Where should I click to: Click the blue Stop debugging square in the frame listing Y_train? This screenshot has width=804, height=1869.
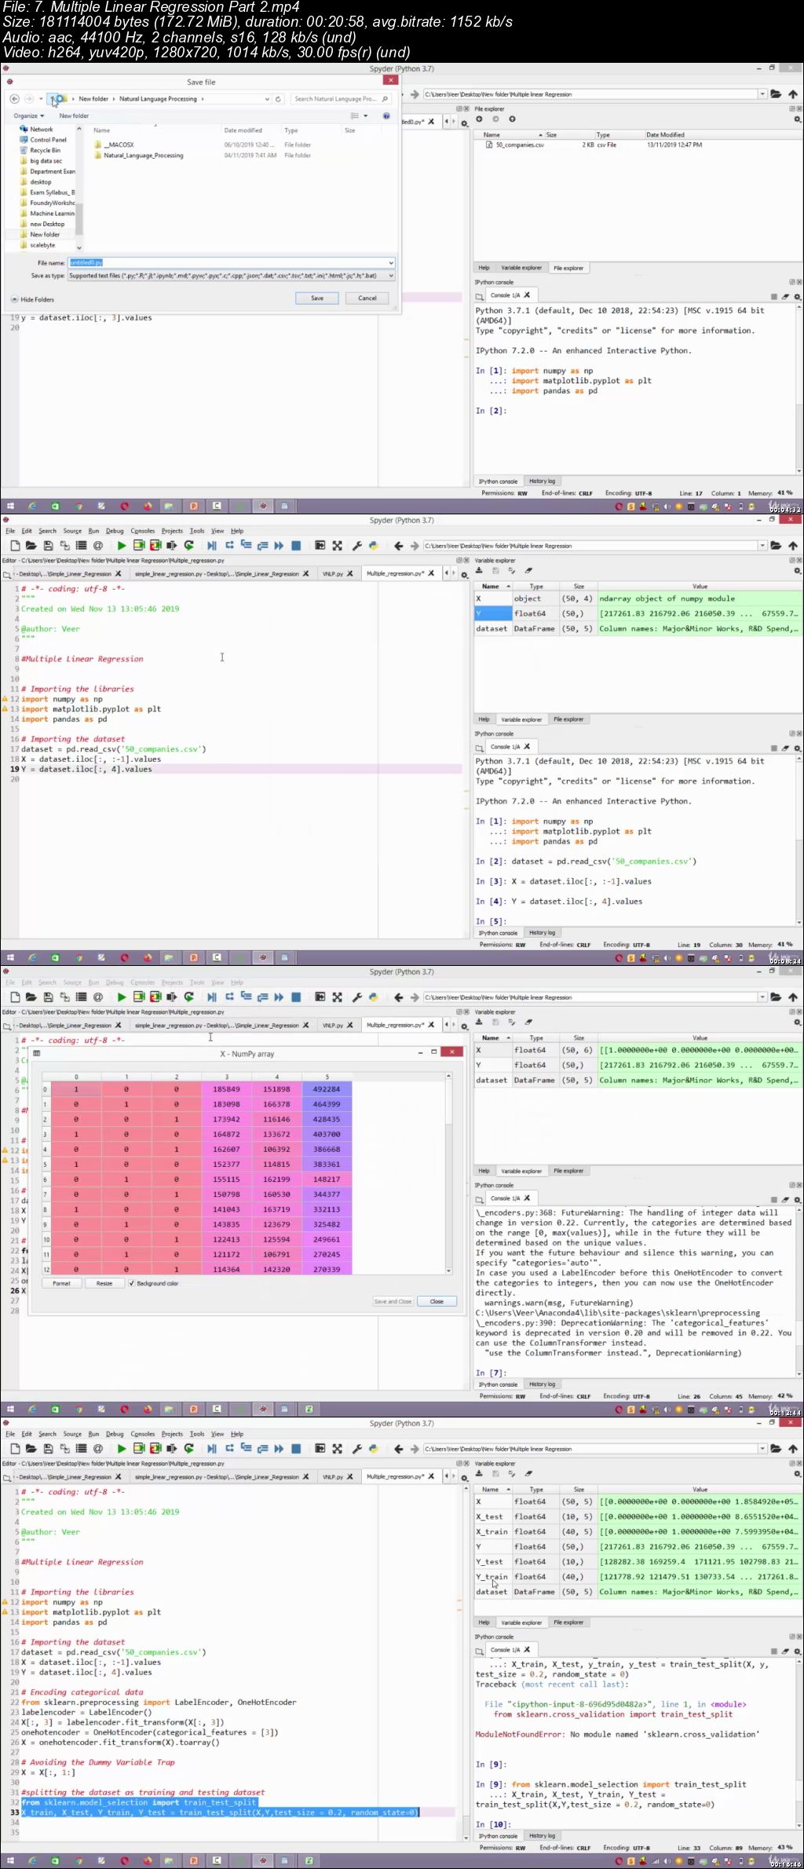pyautogui.click(x=296, y=1448)
